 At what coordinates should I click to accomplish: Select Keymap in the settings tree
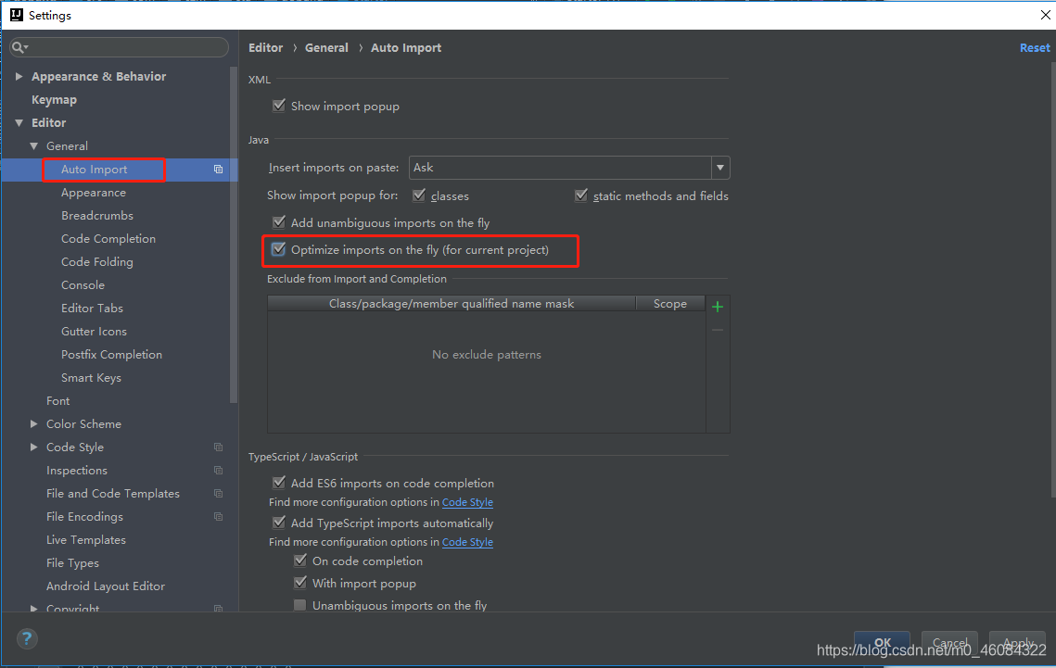[x=54, y=99]
